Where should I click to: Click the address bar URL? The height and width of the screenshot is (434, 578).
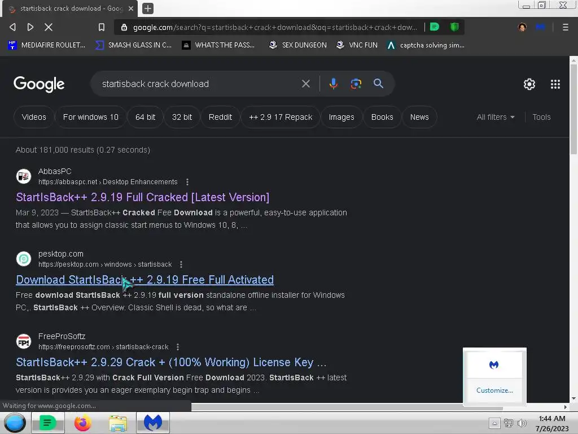(x=275, y=27)
